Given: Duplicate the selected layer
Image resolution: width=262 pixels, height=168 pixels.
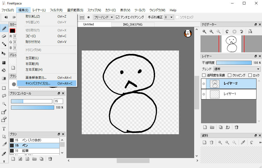Looking at the screenshot, I should (x=221, y=127).
